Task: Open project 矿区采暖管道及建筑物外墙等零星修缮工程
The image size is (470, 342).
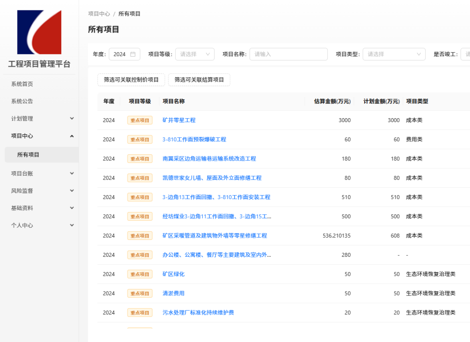Action: tap(215, 236)
